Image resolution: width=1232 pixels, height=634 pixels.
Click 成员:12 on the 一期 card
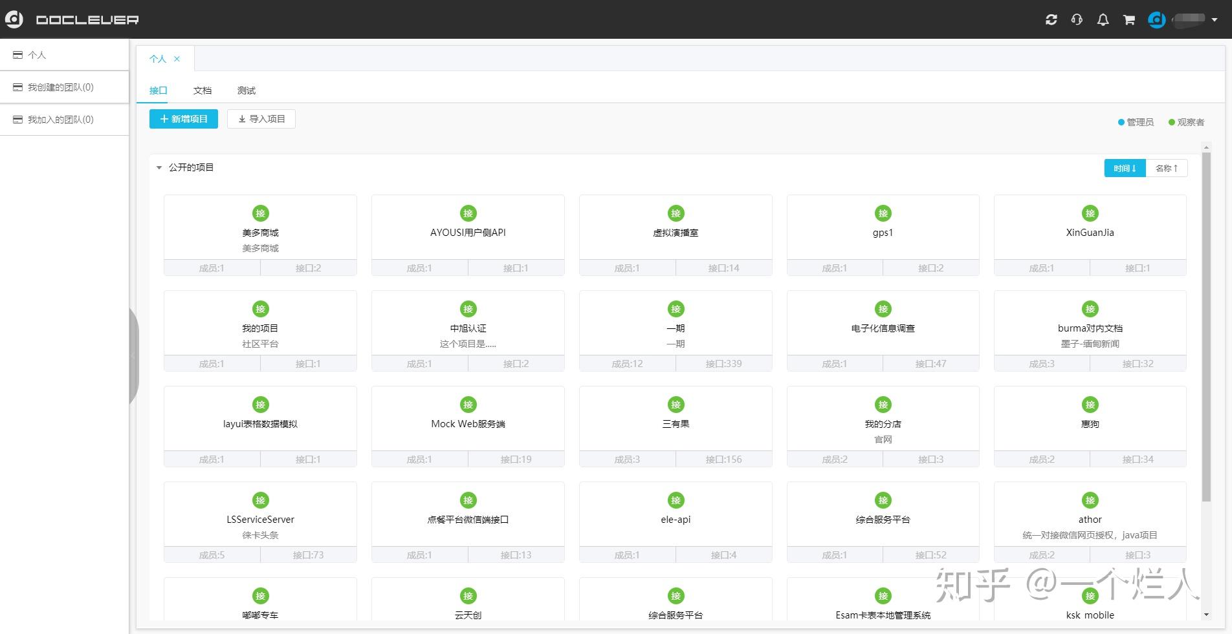[x=627, y=364]
